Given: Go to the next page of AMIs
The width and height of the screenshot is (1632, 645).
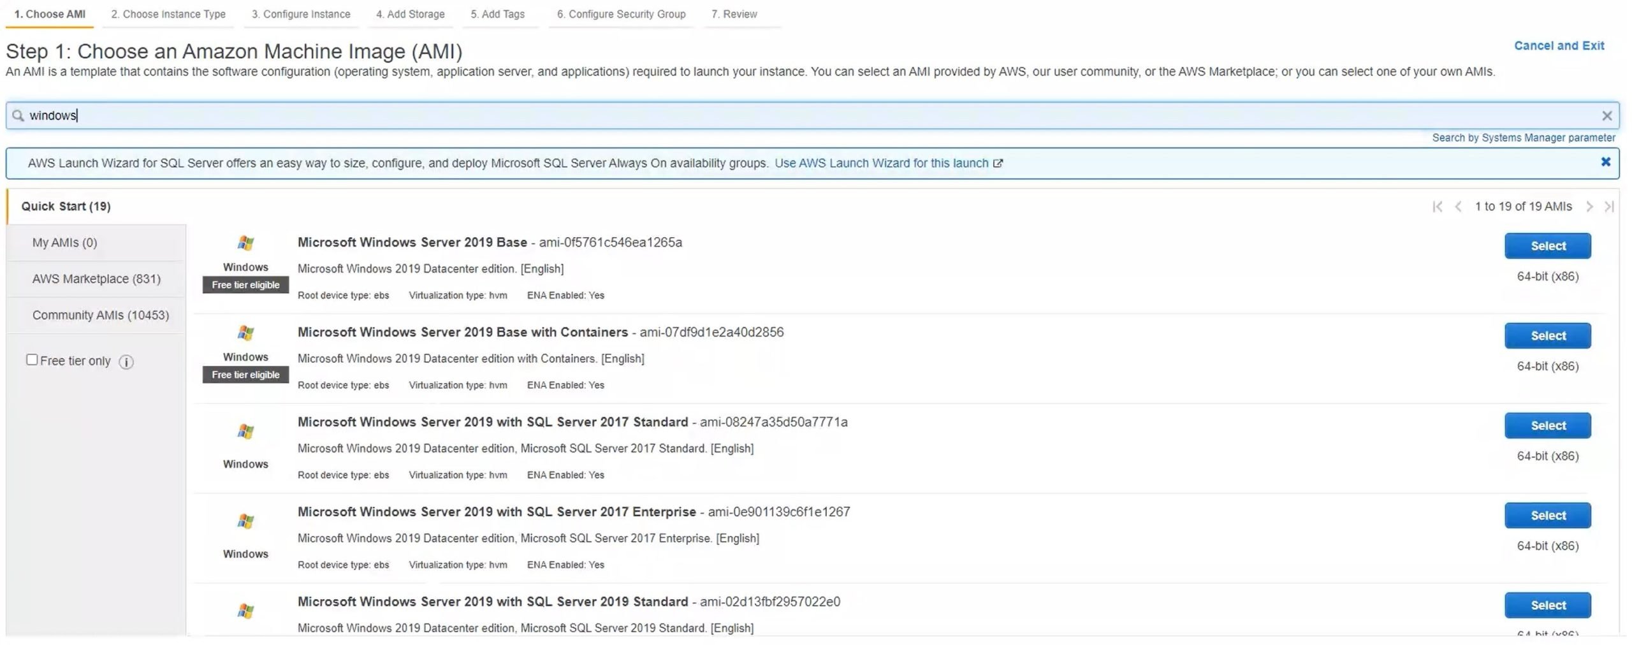Looking at the screenshot, I should (x=1589, y=207).
